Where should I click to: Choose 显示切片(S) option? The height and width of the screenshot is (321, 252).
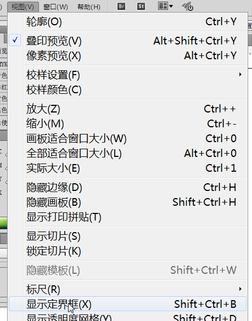click(127, 236)
